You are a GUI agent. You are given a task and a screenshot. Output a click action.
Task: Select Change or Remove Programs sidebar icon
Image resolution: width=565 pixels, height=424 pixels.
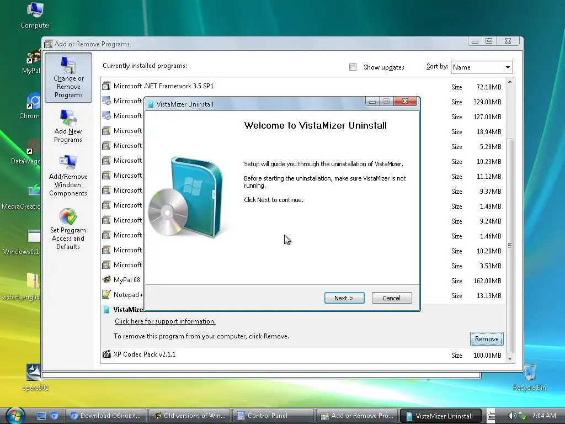[68, 77]
